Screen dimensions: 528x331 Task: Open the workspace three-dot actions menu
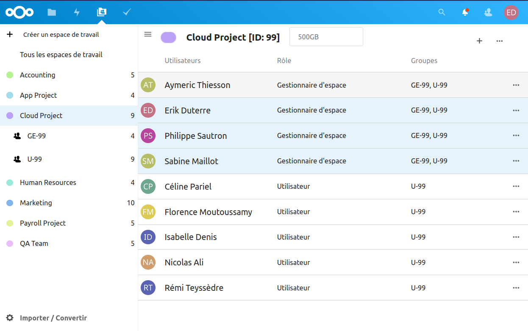click(500, 41)
